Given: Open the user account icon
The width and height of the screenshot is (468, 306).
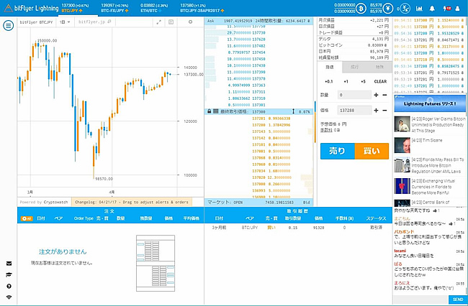Looking at the screenshot, I should coord(457,9).
